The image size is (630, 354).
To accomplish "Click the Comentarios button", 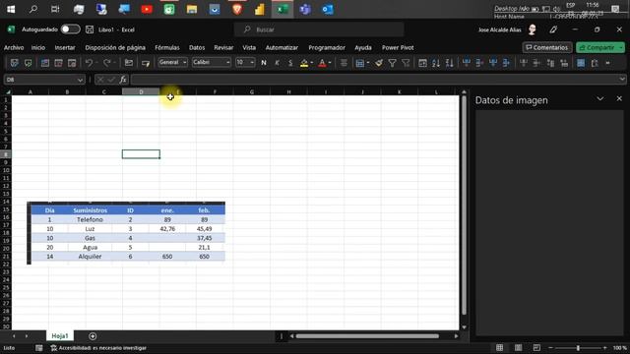I will [x=547, y=47].
